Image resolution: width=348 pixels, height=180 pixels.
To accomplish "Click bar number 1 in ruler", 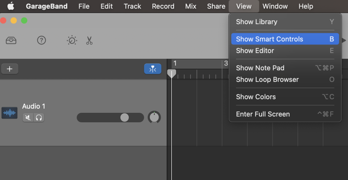I will [175, 63].
